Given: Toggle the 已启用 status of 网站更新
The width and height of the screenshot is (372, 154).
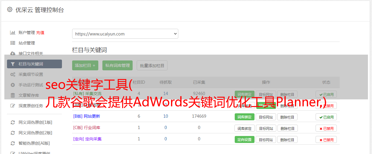Looking at the screenshot, I should click(326, 117).
